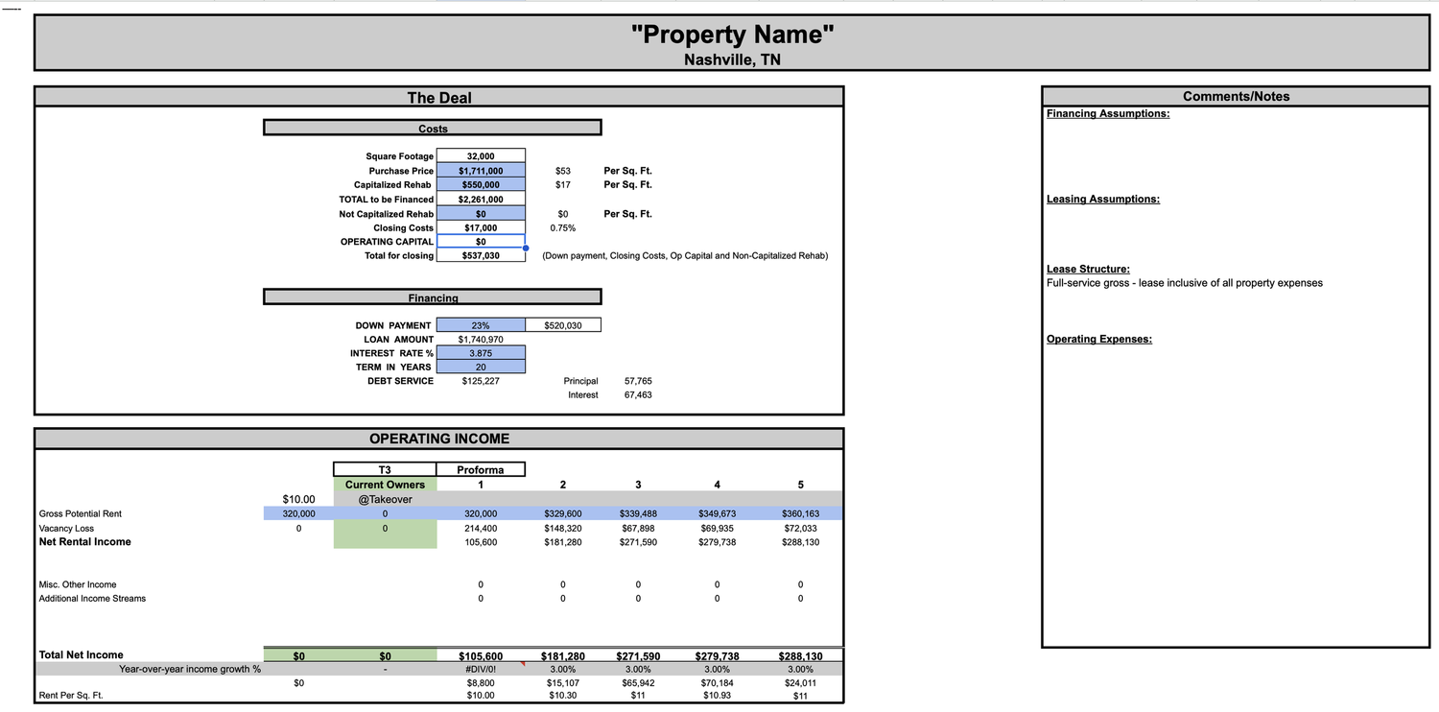Click Vacancy Loss year 4 $69,935
The width and height of the screenshot is (1439, 712).
point(717,529)
